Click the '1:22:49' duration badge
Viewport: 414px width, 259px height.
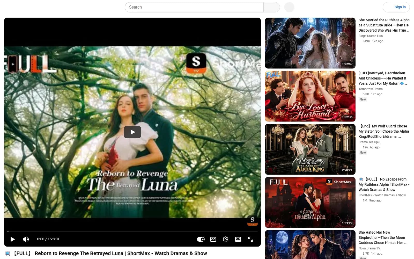(x=347, y=64)
